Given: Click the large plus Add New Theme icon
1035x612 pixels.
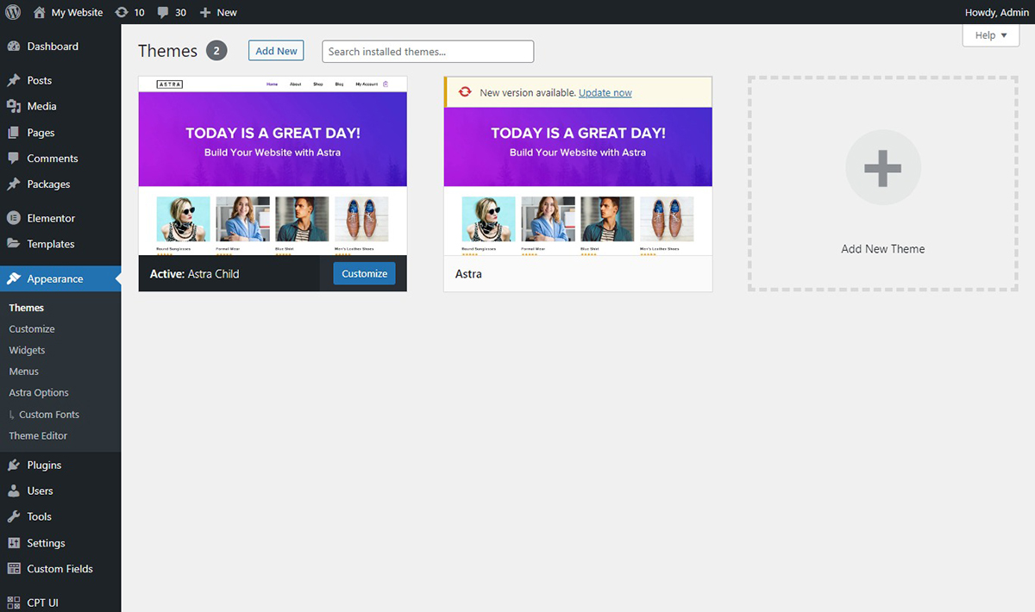Looking at the screenshot, I should tap(883, 167).
